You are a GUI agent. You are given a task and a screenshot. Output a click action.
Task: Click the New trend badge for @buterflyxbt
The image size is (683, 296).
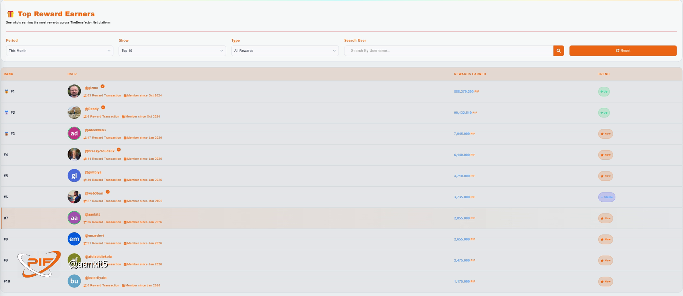pos(605,281)
